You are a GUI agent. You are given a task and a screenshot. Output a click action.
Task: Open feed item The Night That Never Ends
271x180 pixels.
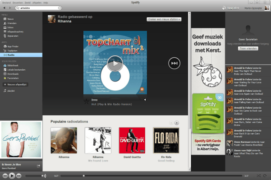click(x=248, y=71)
